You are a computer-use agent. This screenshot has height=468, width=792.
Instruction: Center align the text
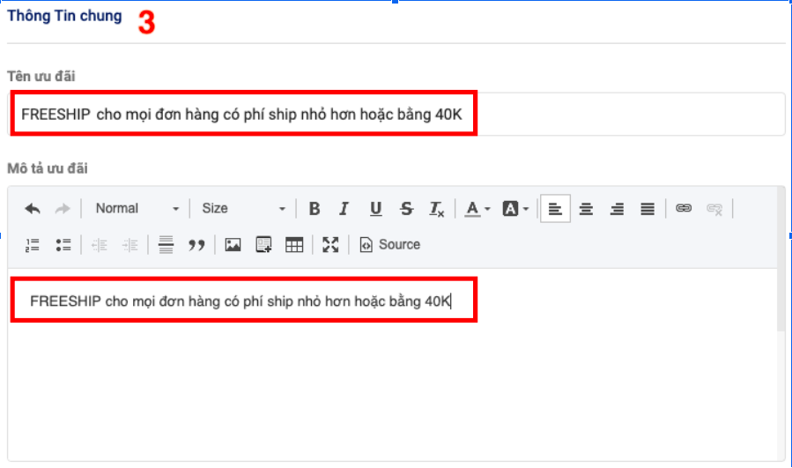point(586,208)
